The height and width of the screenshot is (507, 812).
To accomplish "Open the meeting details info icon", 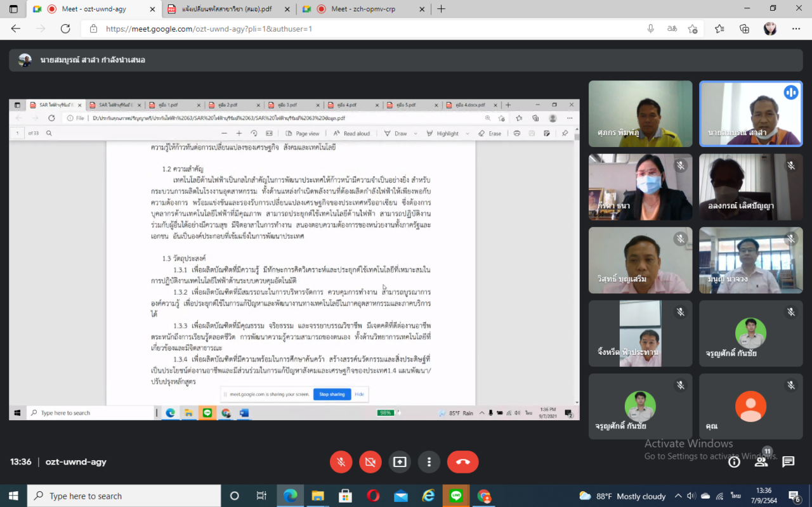I will (x=734, y=462).
